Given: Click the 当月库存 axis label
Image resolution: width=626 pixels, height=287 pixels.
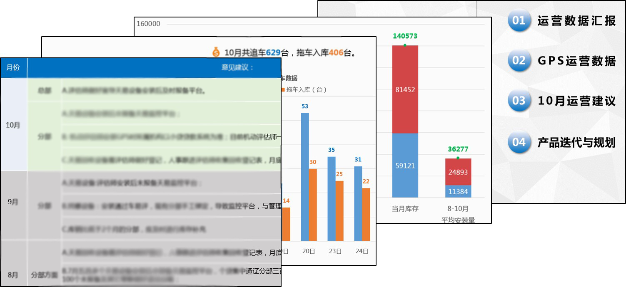Looking at the screenshot, I should tap(405, 209).
